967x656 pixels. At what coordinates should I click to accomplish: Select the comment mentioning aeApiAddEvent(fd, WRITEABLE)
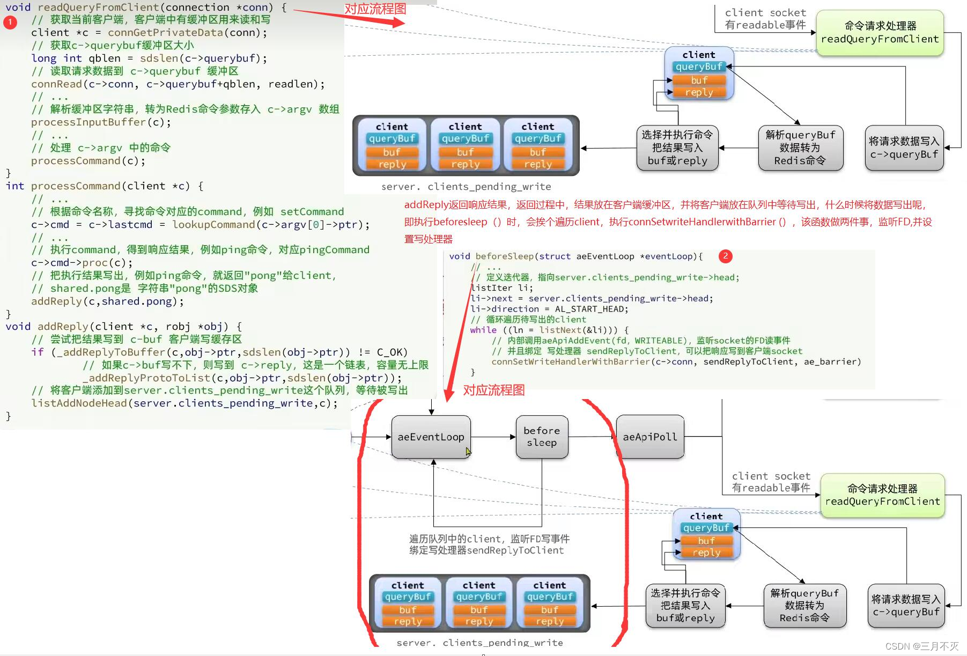[641, 340]
